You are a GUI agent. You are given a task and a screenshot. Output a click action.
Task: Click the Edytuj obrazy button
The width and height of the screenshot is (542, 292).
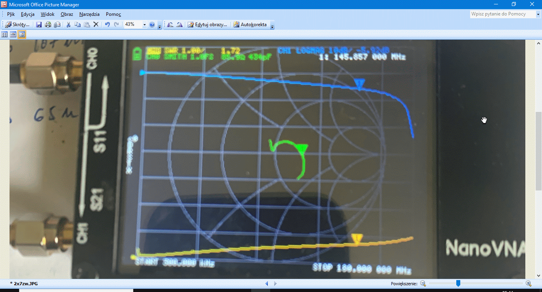pos(208,25)
